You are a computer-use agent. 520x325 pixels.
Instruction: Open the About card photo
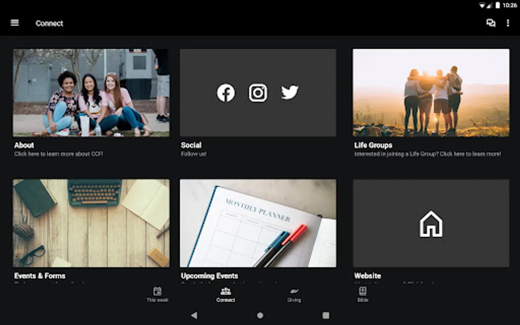(x=91, y=93)
